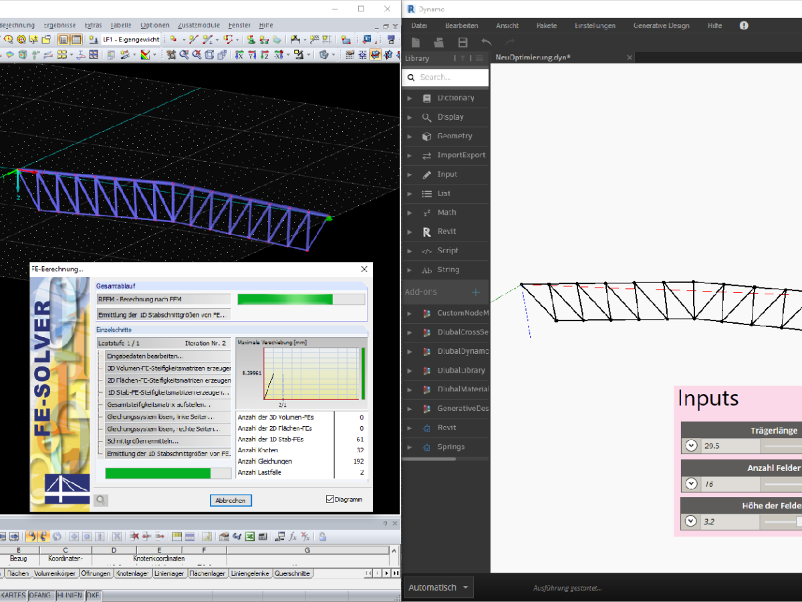This screenshot has height=602, width=802.
Task: Click the Dynamo notification exclamation icon
Action: pos(744,25)
